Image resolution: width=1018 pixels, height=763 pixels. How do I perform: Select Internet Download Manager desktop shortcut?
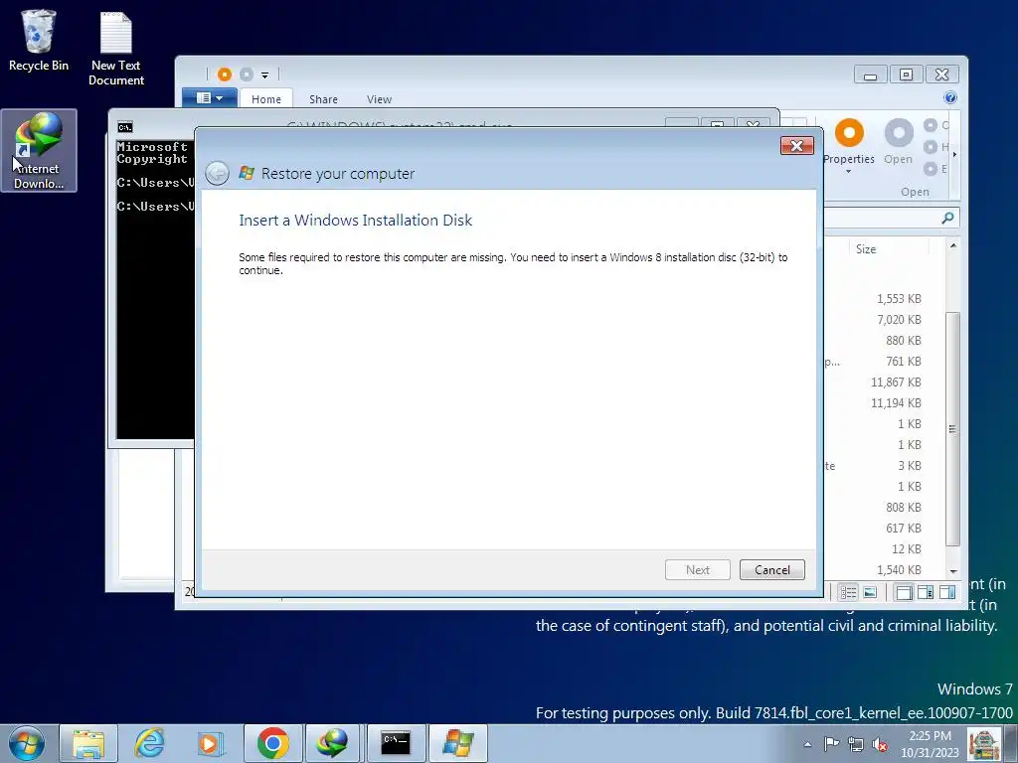(39, 151)
